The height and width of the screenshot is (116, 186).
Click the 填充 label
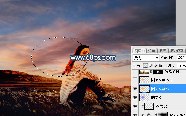click(x=171, y=66)
